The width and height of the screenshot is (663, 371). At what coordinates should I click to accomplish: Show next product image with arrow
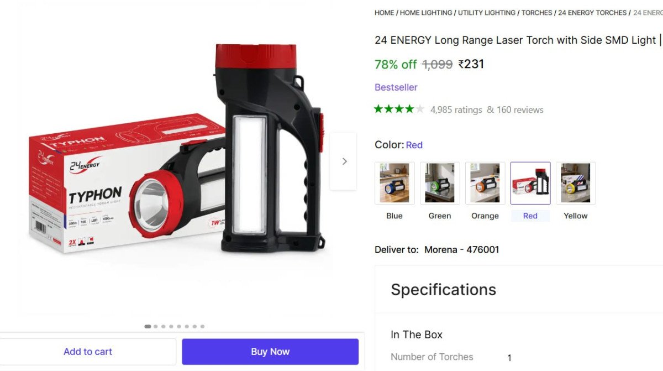[x=344, y=161]
